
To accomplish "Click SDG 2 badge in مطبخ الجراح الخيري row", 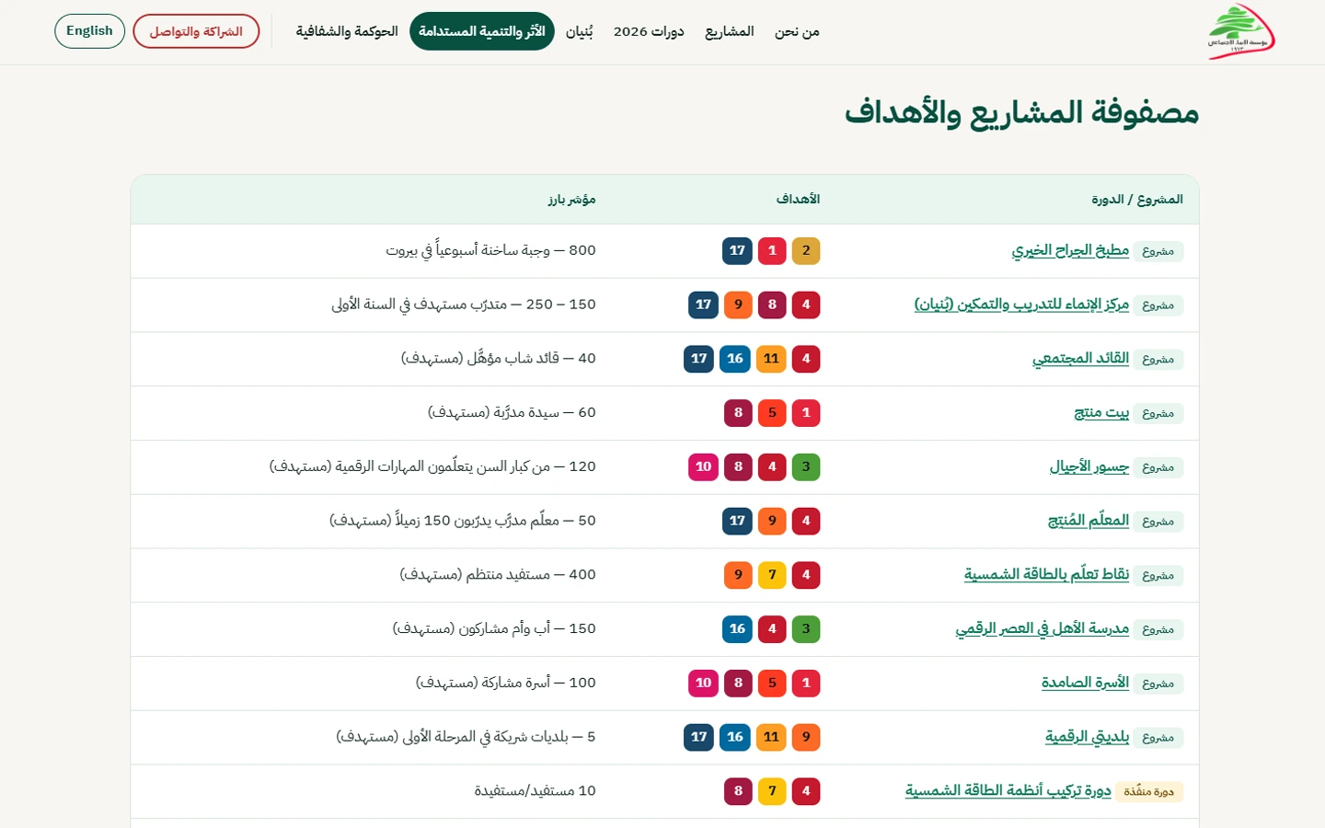I will [806, 251].
